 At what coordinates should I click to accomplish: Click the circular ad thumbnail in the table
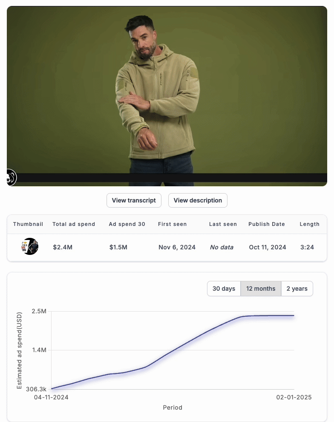click(x=29, y=246)
